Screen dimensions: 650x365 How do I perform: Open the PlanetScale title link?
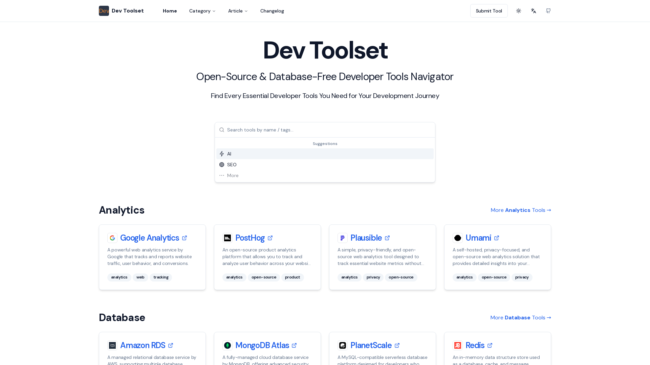pyautogui.click(x=371, y=345)
